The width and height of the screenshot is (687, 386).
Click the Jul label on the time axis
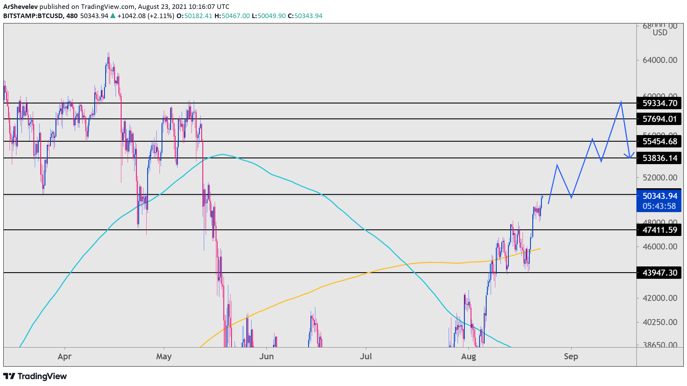(366, 356)
